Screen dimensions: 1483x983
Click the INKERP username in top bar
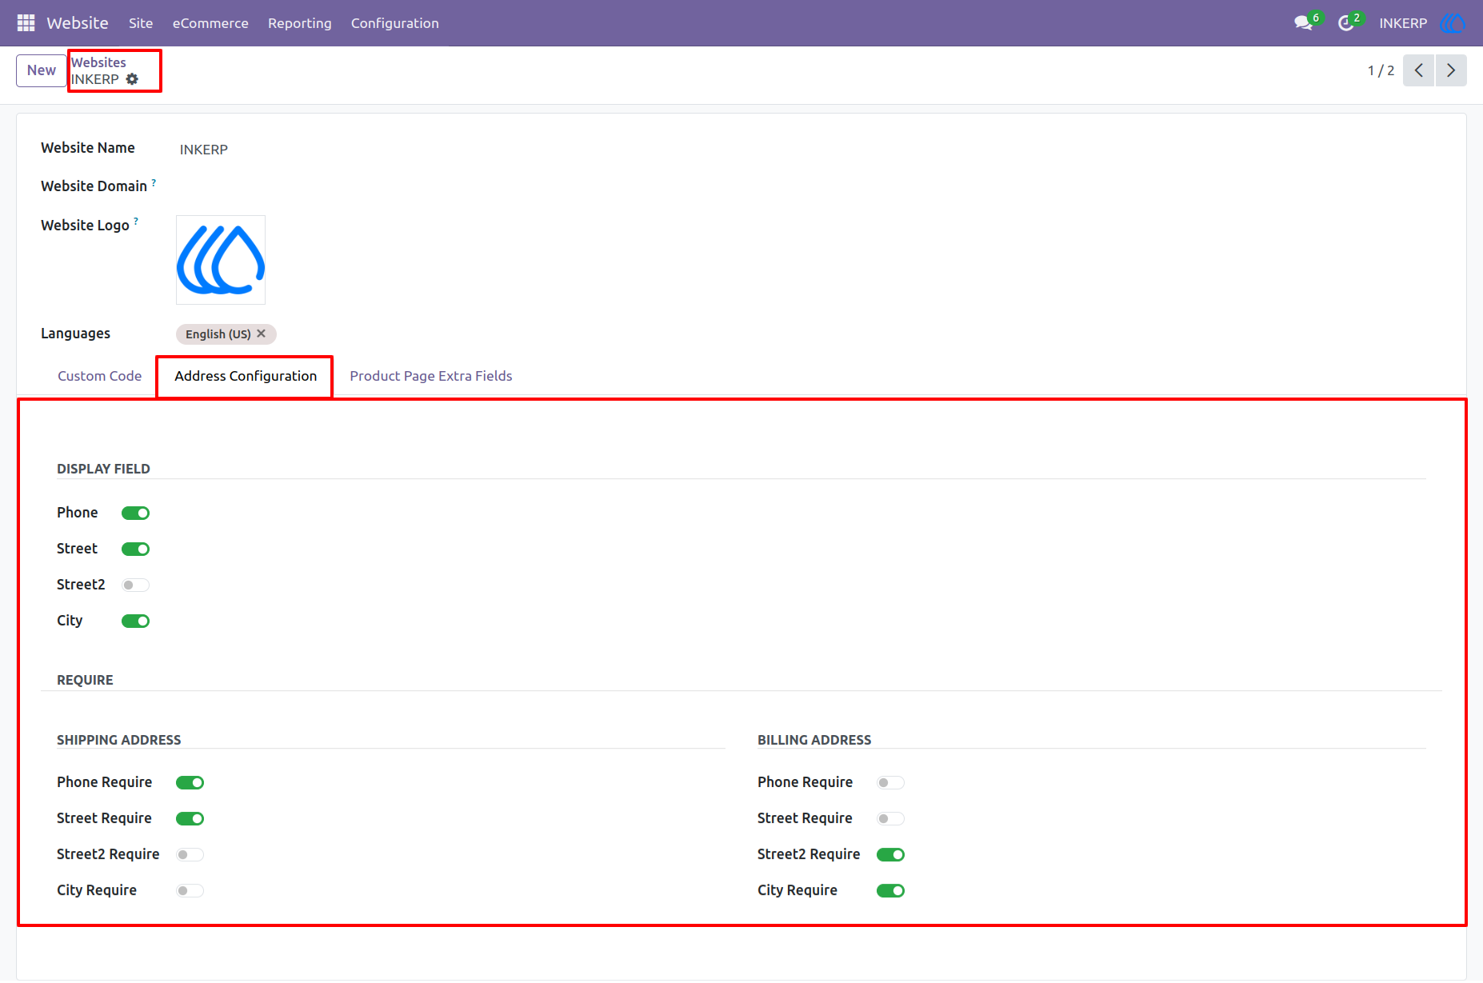[1403, 23]
